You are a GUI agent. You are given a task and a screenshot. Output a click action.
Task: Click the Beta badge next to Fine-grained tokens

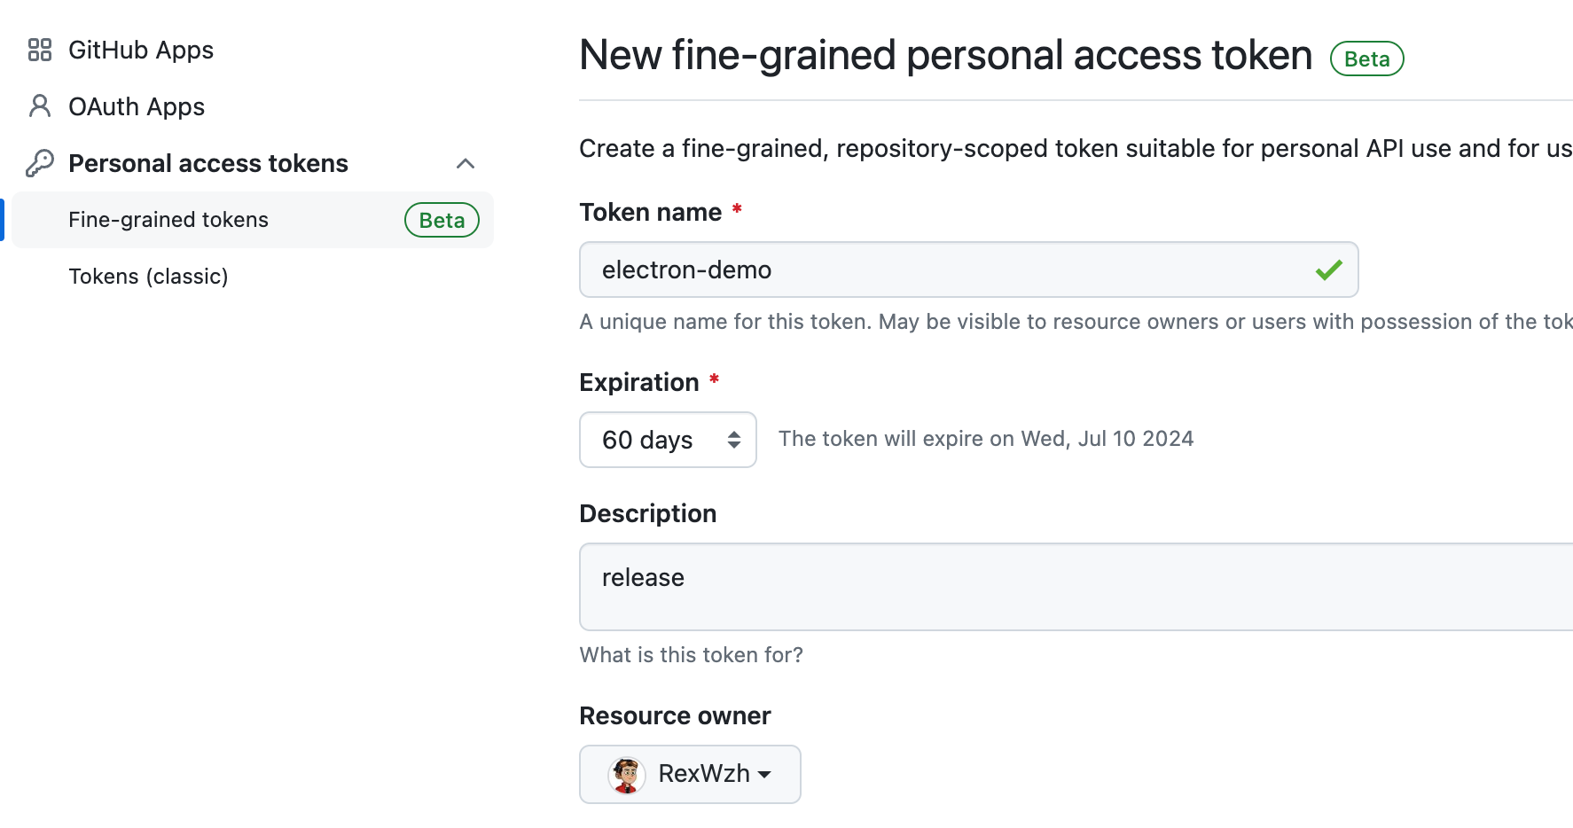[442, 220]
